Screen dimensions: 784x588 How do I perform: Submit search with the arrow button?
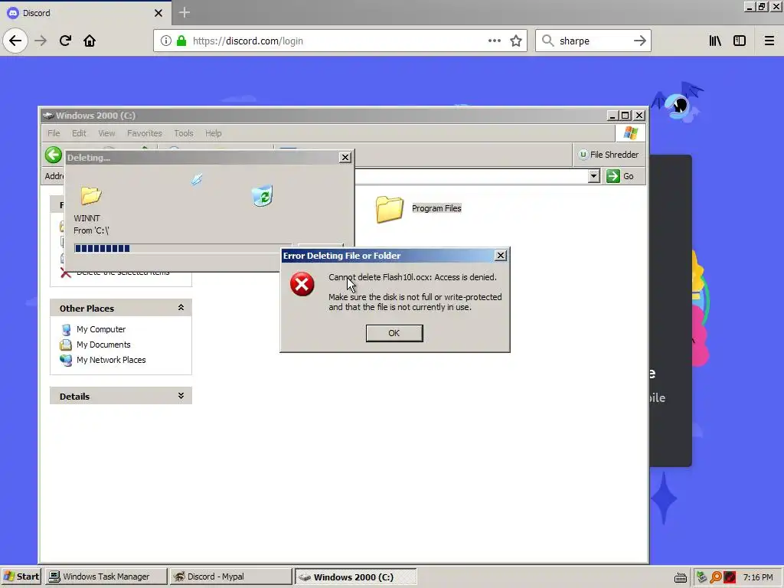[639, 41]
